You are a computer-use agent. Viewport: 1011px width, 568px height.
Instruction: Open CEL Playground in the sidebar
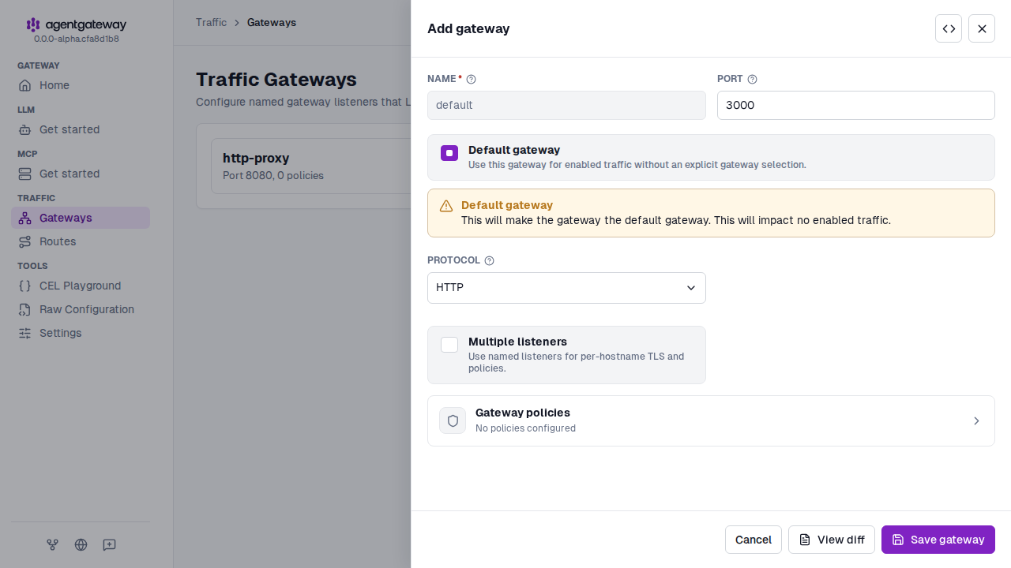click(x=81, y=286)
